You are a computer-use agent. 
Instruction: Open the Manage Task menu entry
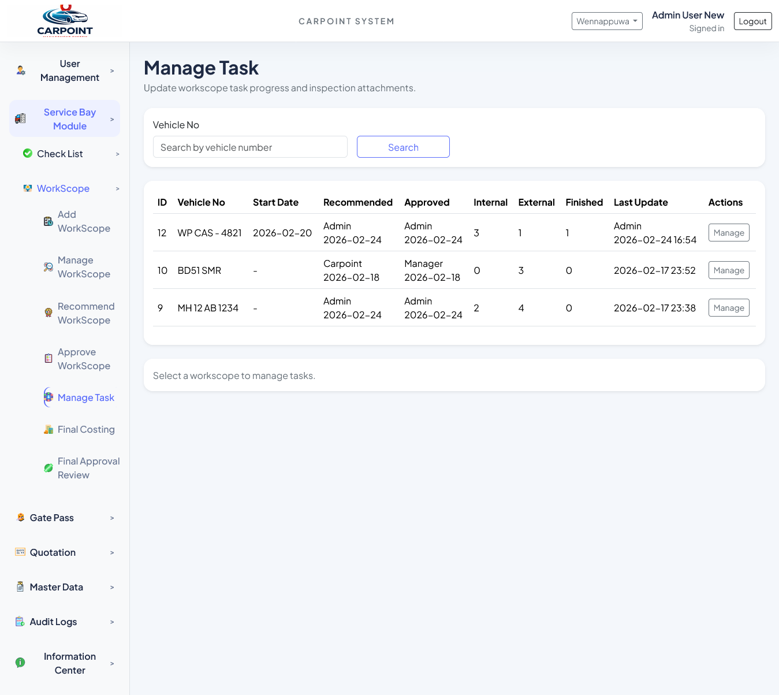click(x=85, y=397)
